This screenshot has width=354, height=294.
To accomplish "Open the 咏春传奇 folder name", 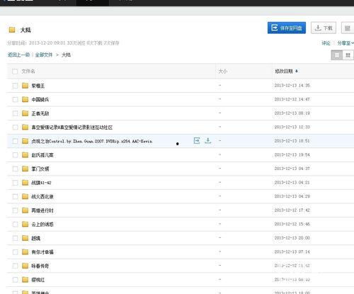I will point(40,266).
